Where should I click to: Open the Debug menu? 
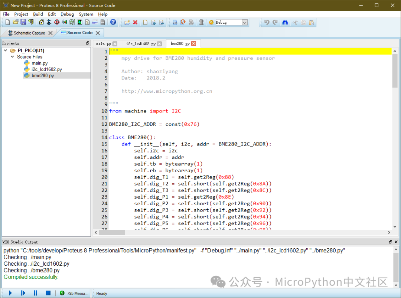67,14
